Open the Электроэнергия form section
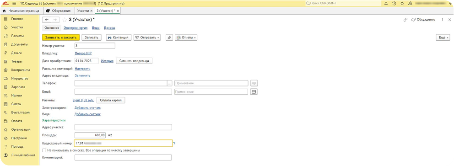 76,28
